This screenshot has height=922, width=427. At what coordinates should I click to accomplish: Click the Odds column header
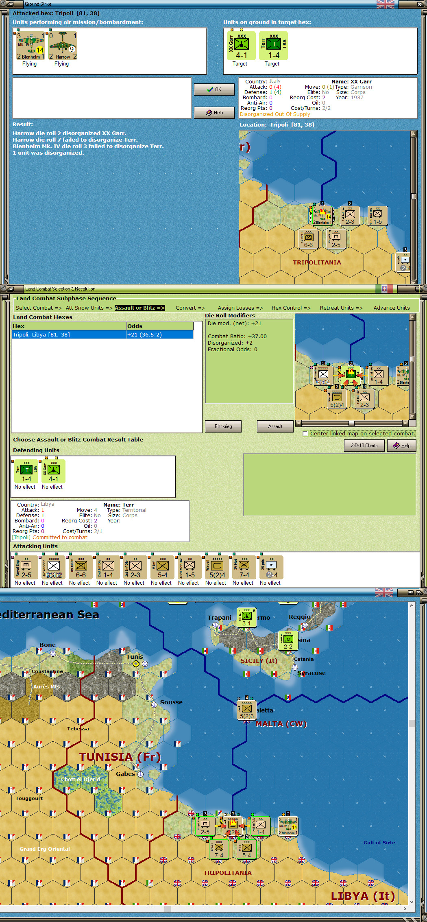pyautogui.click(x=159, y=326)
